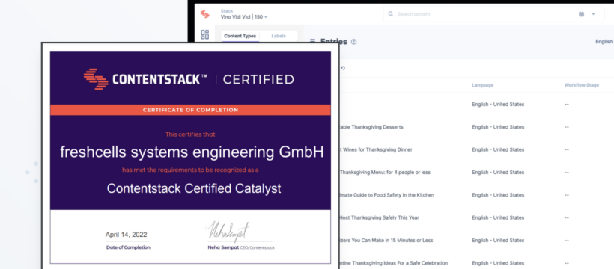Viewport: 614px width, 269px height.
Task: Open the Thanksgiving Menu for 4 people entry
Action: (386, 173)
